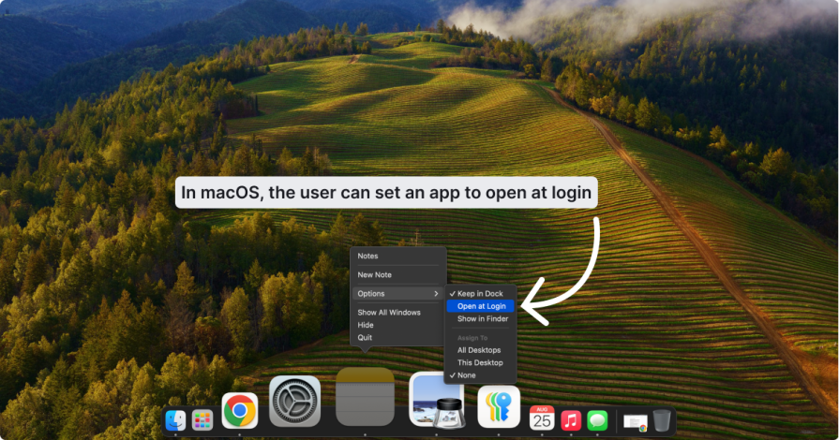Click the minimized window thumbnail in Dock

coord(635,421)
